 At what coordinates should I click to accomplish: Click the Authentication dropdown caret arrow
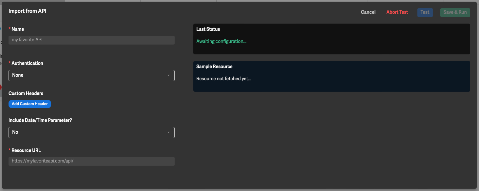pyautogui.click(x=169, y=75)
